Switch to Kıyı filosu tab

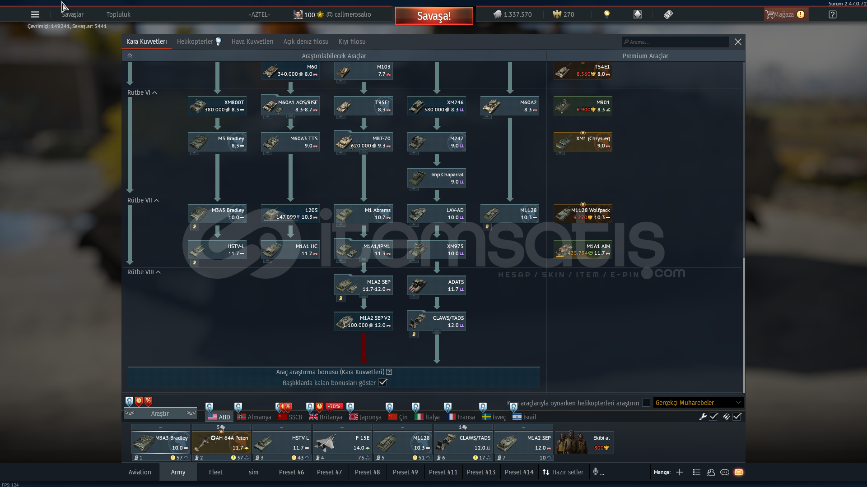pyautogui.click(x=352, y=41)
